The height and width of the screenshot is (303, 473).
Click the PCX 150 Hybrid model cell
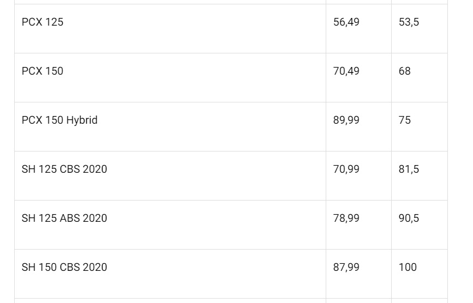point(59,120)
